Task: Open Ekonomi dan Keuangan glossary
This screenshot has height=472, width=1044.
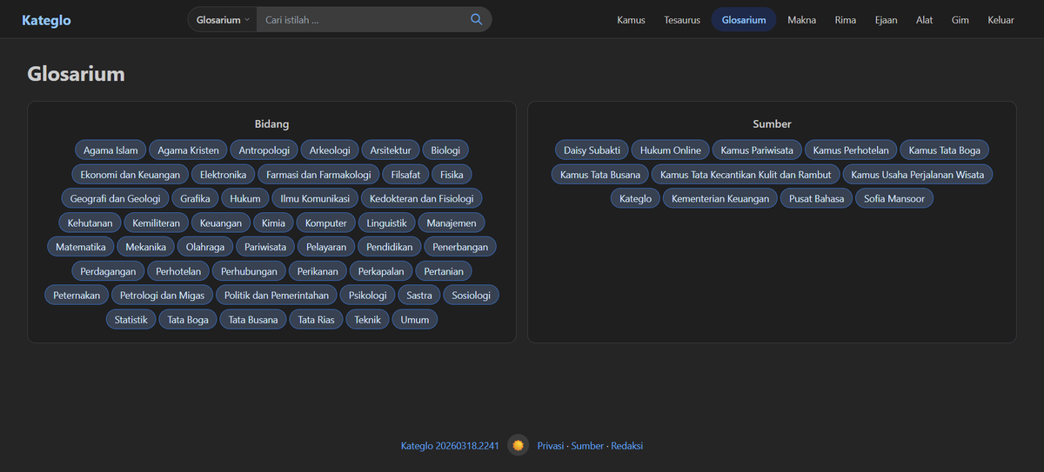Action: [130, 175]
